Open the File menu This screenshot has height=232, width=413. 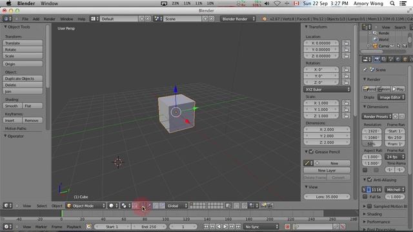click(25, 19)
